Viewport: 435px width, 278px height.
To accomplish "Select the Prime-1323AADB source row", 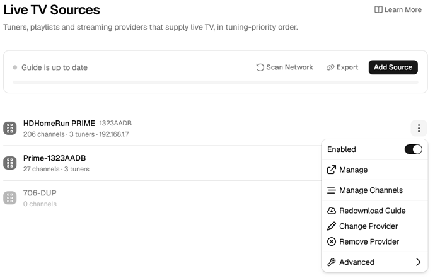I will [162, 163].
